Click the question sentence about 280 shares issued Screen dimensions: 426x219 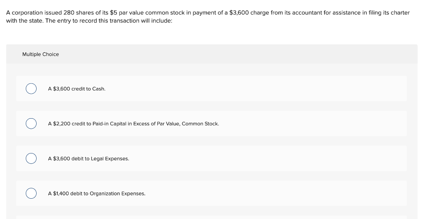(x=208, y=13)
